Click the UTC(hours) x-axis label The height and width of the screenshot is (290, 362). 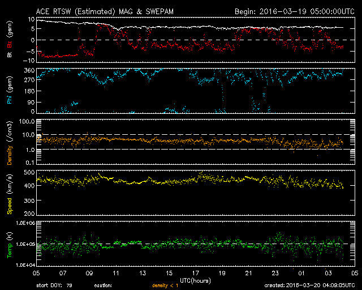pos(195,279)
